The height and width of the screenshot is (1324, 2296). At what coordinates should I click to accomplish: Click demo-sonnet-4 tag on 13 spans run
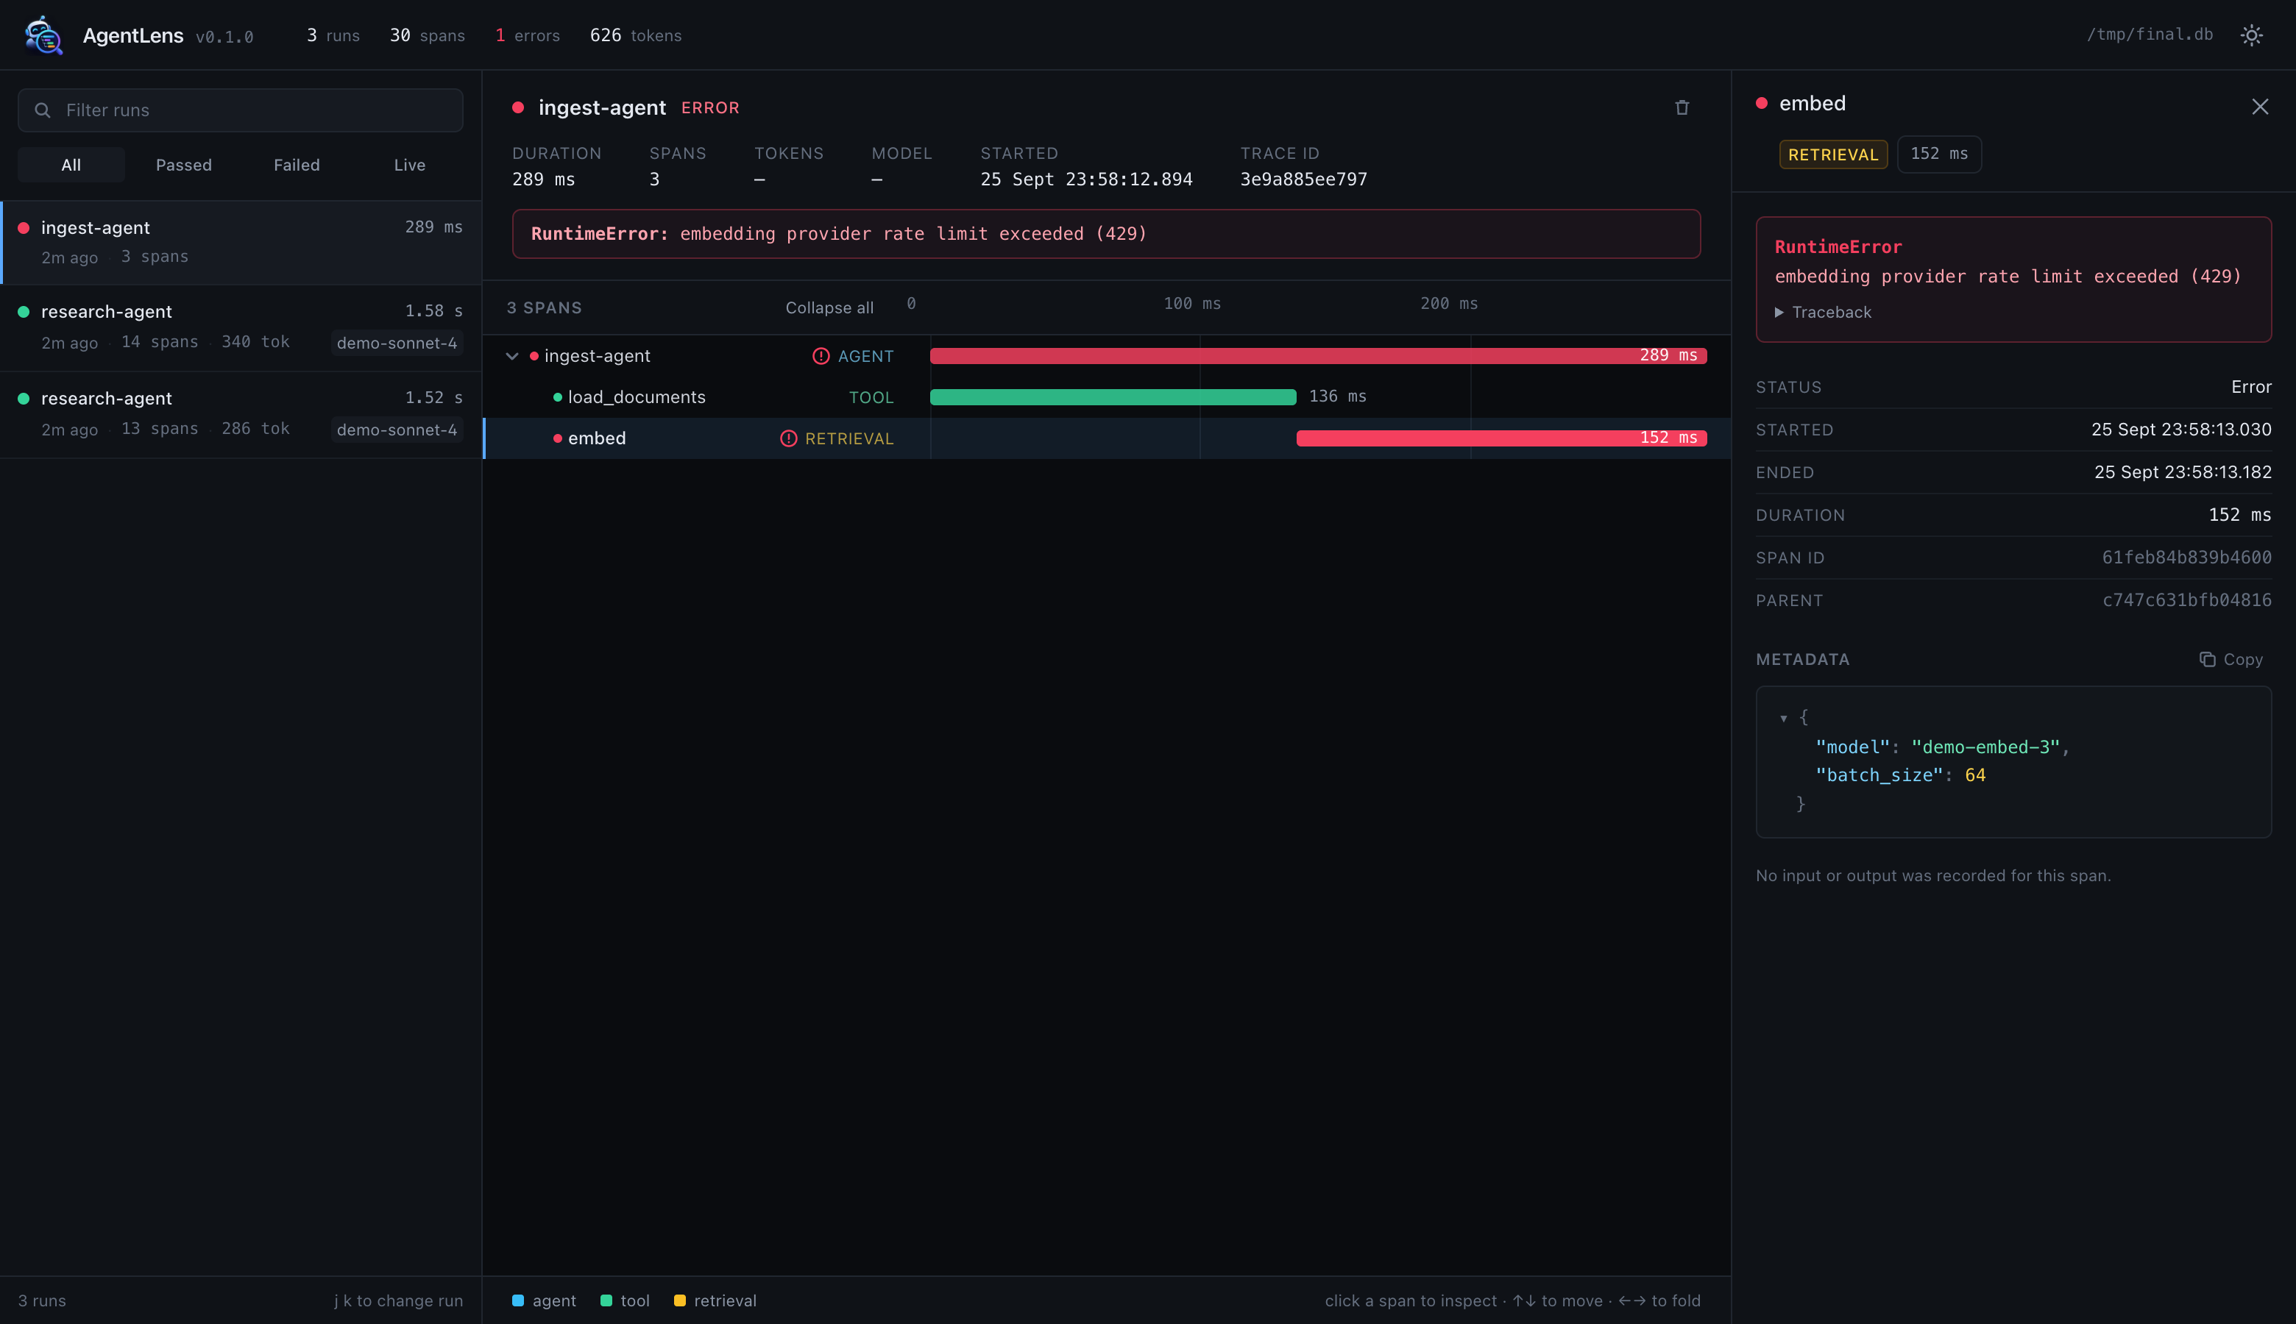coord(397,430)
